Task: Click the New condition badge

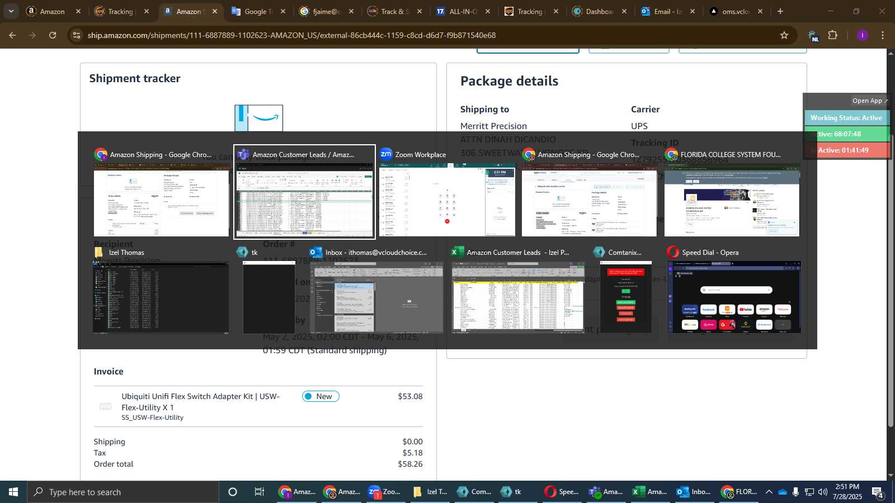Action: click(321, 396)
